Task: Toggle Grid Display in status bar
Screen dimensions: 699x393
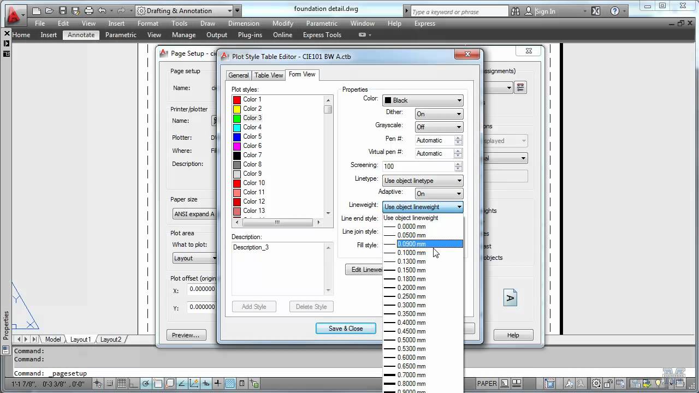Action: tap(121, 383)
